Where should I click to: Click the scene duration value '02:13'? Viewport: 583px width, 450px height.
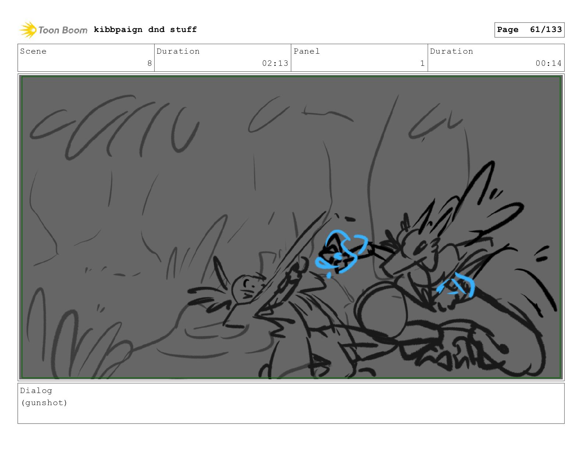coord(275,63)
